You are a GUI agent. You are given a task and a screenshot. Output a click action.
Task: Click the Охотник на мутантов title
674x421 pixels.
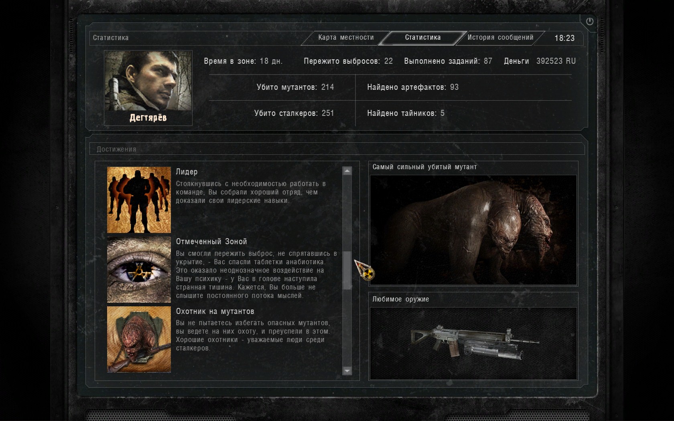click(x=215, y=312)
